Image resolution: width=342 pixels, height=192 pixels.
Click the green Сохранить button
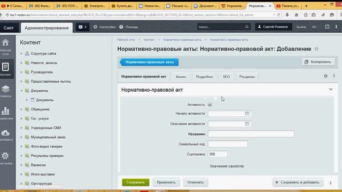(x=136, y=182)
